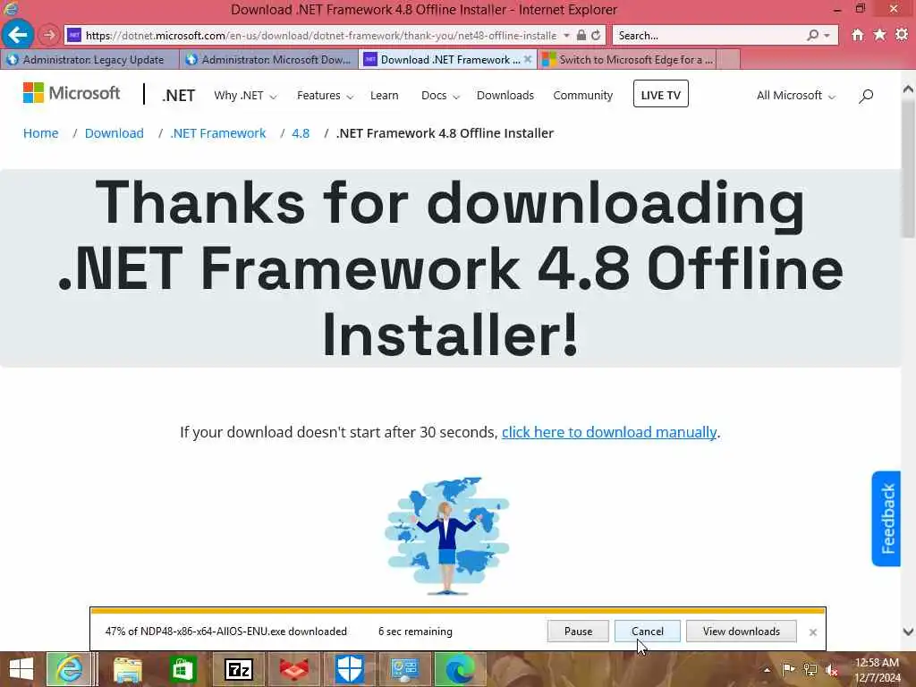Open the IE Home page icon

pos(857,35)
